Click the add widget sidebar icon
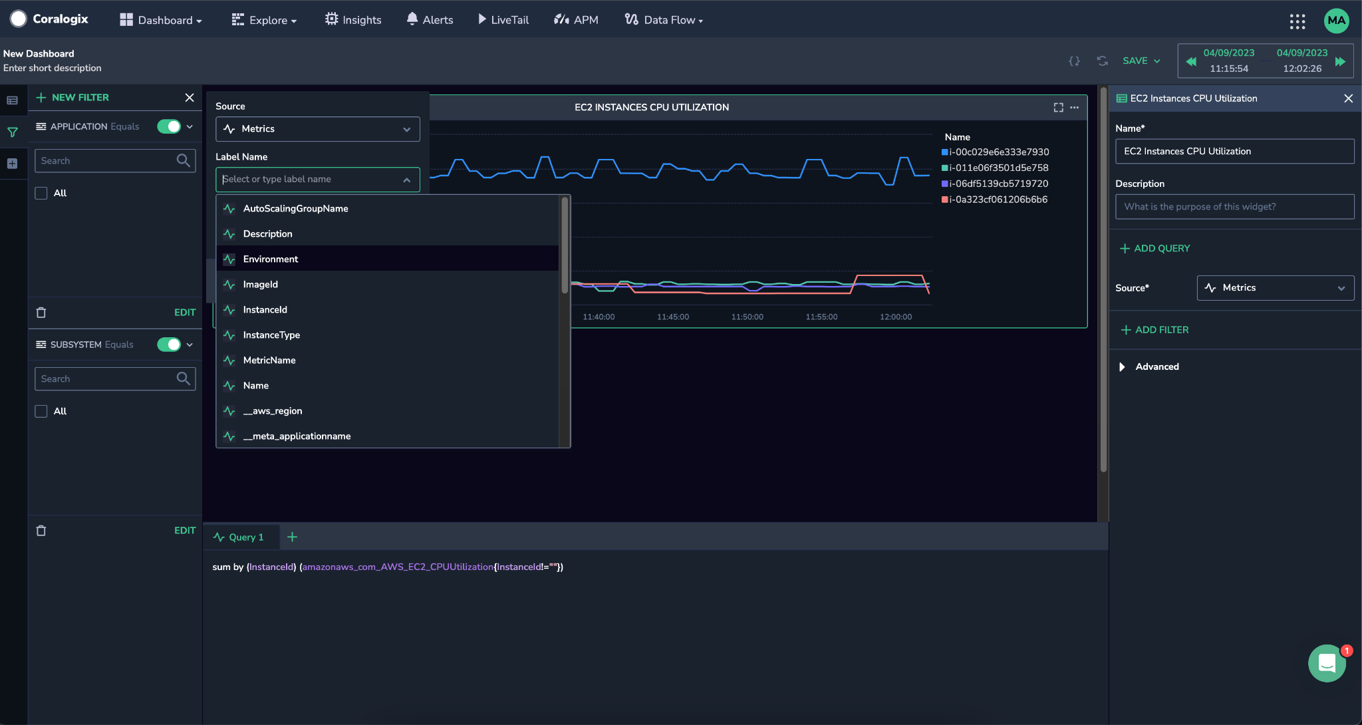Screen dimensions: 1362x725 pos(12,163)
